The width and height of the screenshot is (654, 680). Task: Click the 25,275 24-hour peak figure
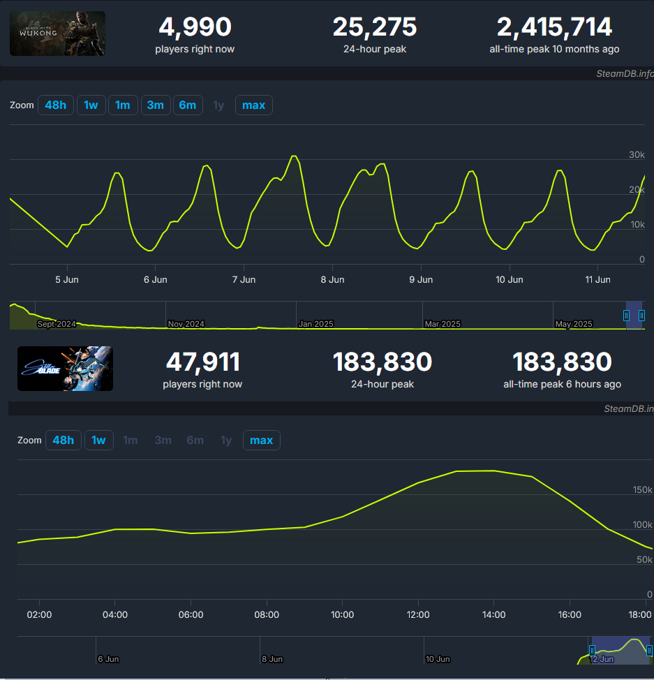coord(375,27)
